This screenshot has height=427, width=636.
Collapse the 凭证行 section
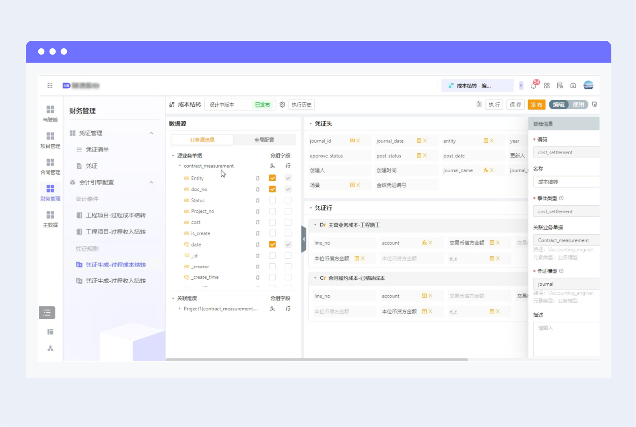point(311,208)
